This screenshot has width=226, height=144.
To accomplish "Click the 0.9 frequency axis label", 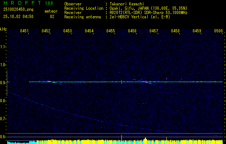I will tap(3, 83).
